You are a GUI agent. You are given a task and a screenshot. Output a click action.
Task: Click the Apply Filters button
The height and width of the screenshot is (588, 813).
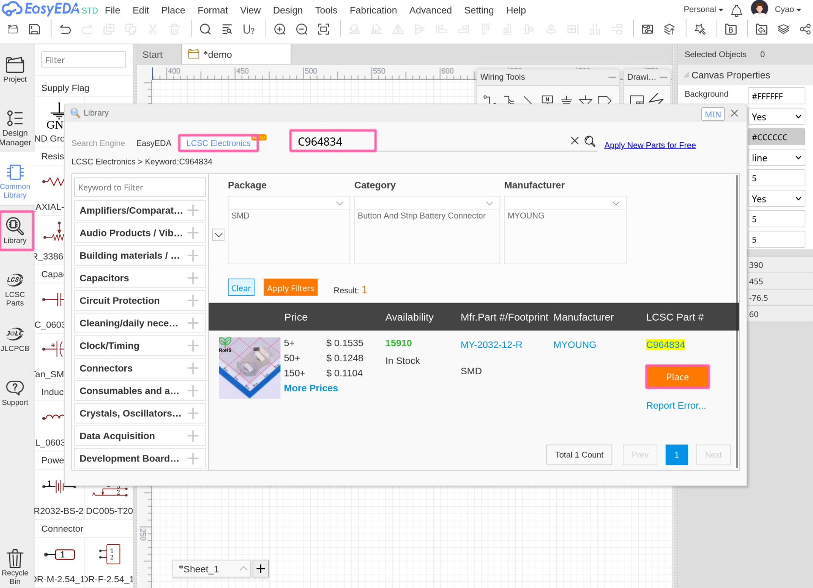[290, 287]
